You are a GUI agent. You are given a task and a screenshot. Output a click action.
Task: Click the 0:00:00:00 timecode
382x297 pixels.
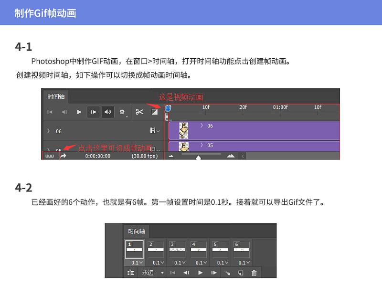coord(98,156)
